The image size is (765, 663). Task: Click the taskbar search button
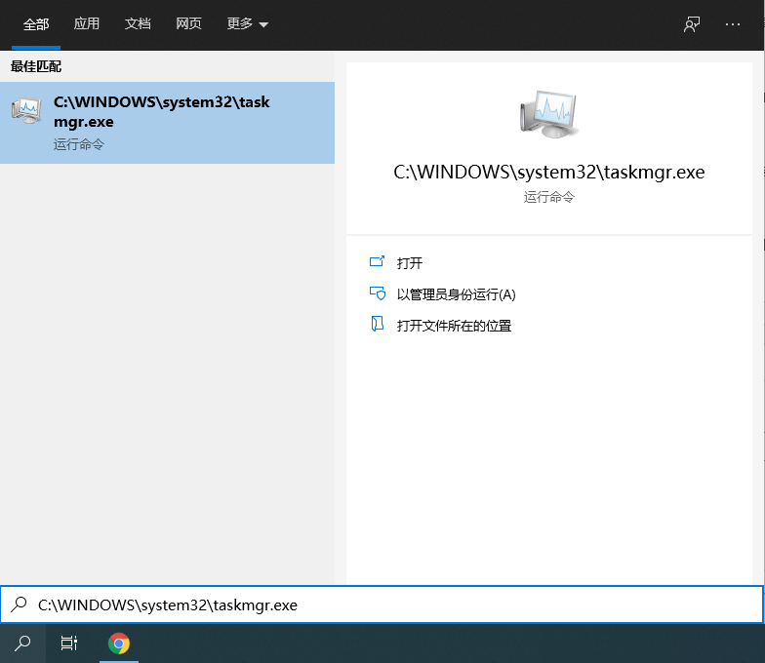click(x=23, y=643)
